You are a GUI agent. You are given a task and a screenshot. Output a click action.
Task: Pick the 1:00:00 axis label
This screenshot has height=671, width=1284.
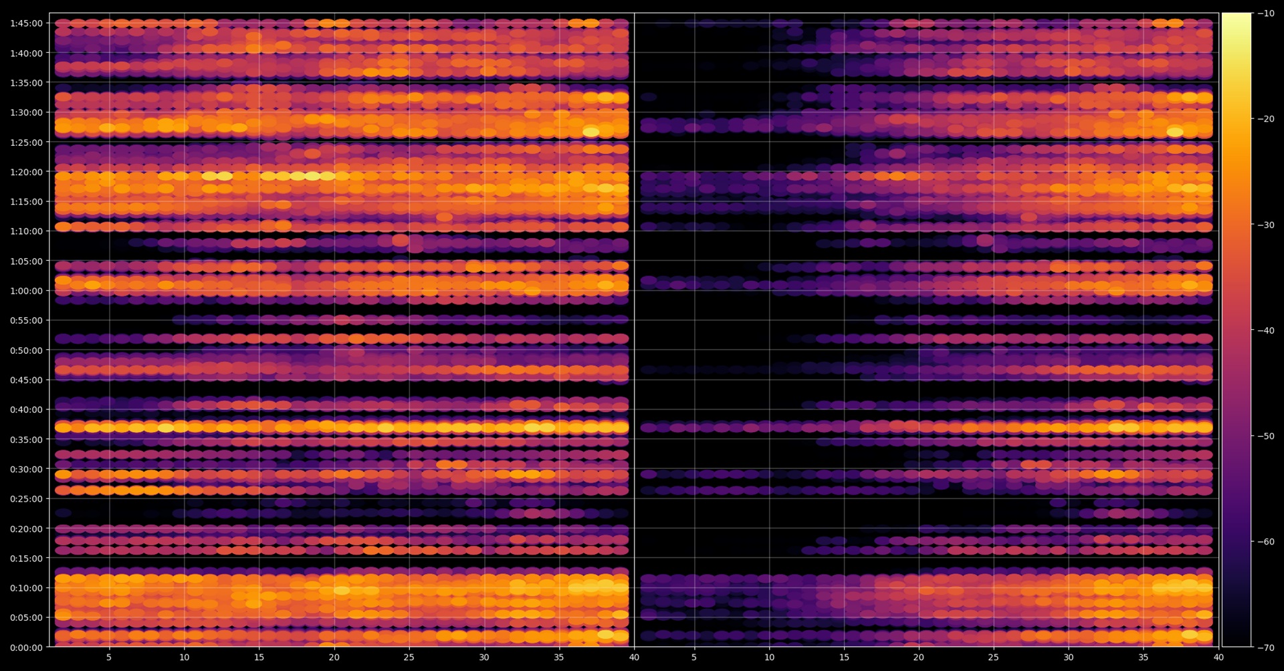point(26,291)
